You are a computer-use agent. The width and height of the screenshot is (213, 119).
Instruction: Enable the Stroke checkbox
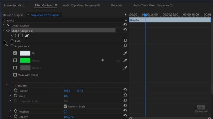click(15, 60)
